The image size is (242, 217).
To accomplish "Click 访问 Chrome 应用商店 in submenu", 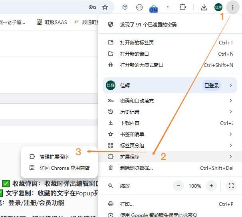I will point(59,168).
